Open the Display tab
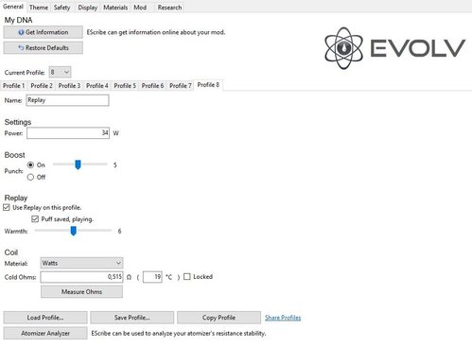 click(x=87, y=8)
